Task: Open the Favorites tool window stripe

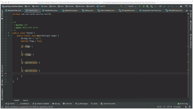Action: pyautogui.click(x=2, y=94)
